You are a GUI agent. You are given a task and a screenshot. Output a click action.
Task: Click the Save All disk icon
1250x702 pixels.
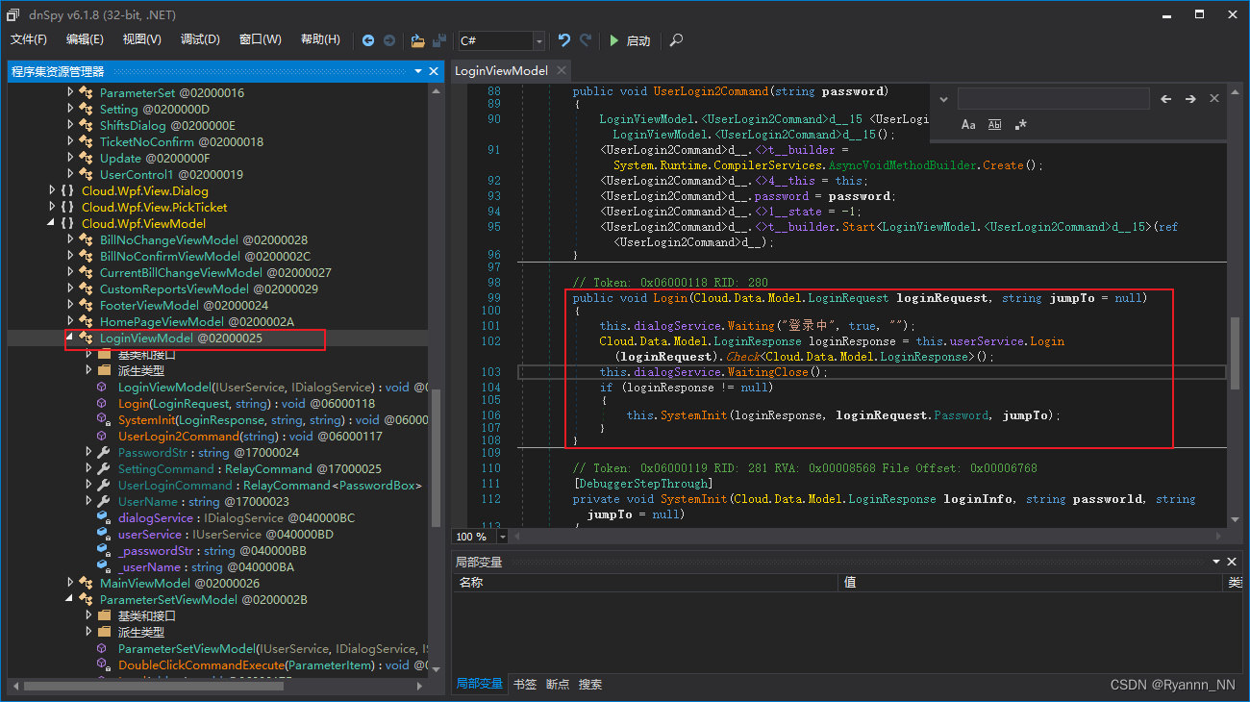(x=439, y=40)
